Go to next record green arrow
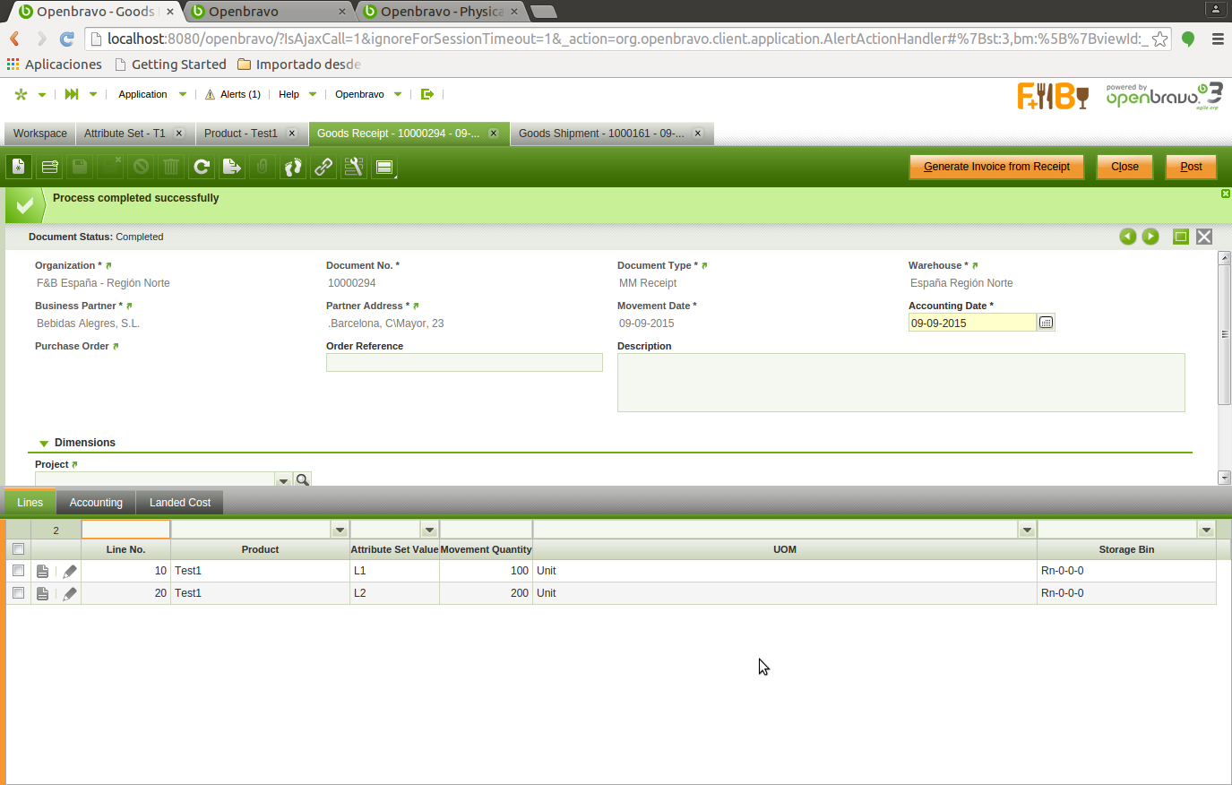Viewport: 1232px width, 785px height. click(x=1150, y=237)
